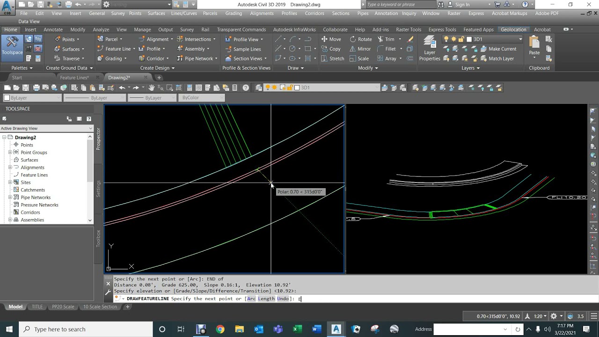Open the Toolspace palette button
This screenshot has height=337, width=599.
coord(12,48)
